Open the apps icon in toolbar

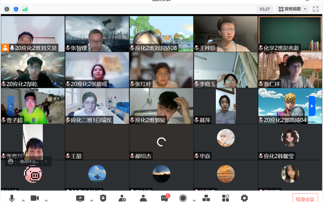coord(226,198)
